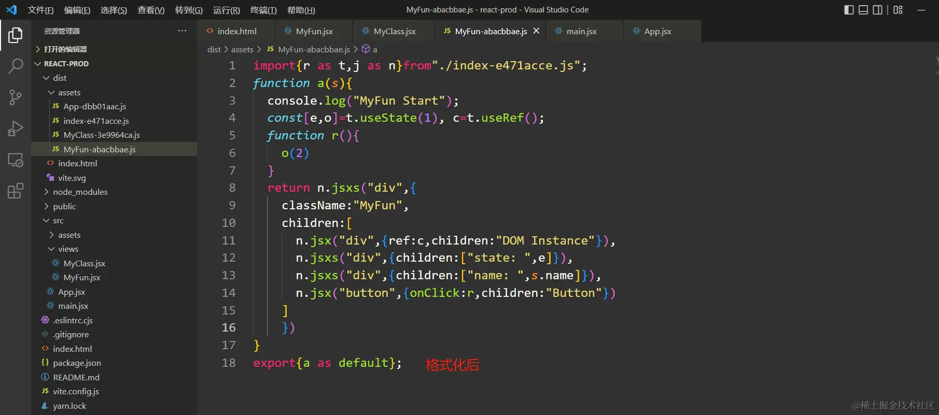Open the 帮助(H) menu

pos(301,10)
